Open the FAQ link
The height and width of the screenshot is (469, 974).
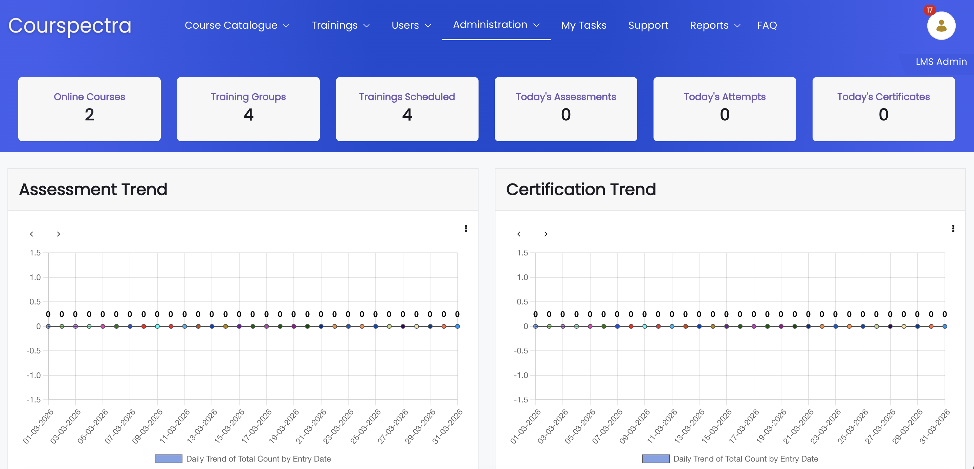(767, 25)
